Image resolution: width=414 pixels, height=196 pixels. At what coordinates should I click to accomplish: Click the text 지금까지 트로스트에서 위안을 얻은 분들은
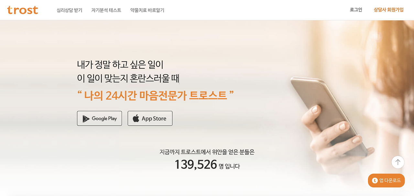[207, 152]
